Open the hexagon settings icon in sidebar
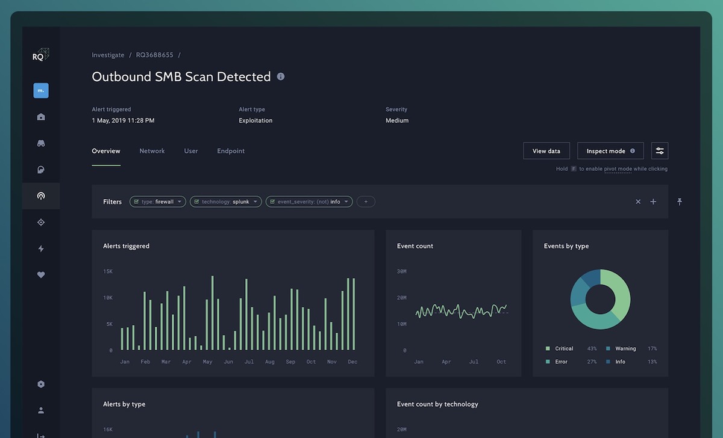Viewport: 723px width, 438px height. 41,384
